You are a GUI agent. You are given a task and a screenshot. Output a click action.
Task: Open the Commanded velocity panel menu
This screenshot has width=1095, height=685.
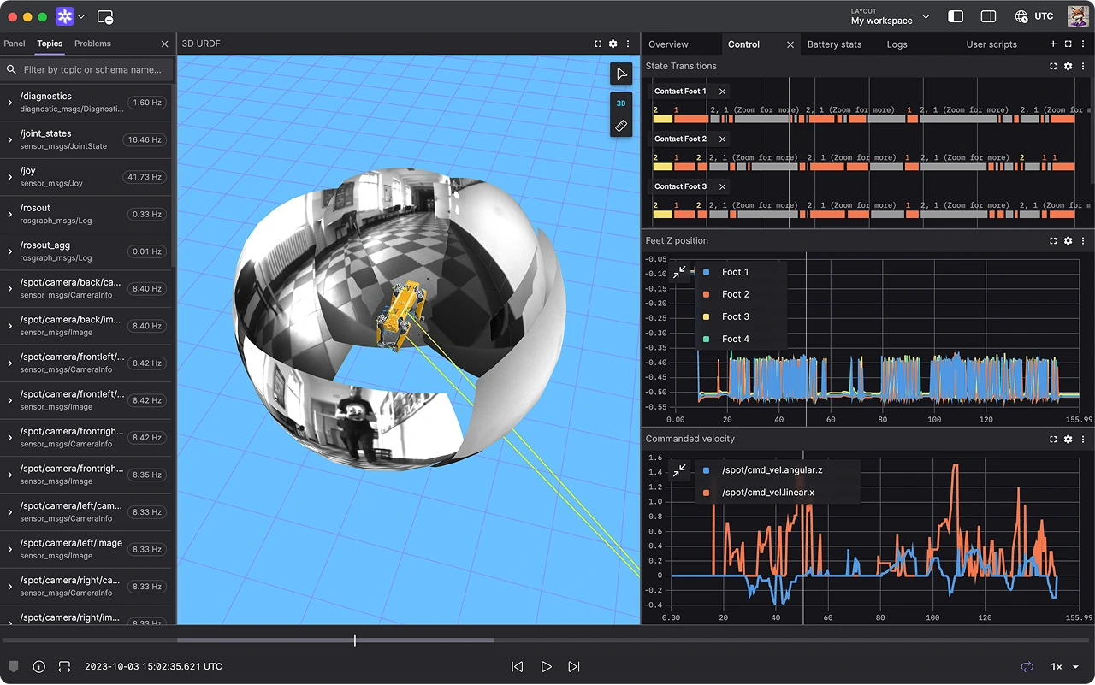pyautogui.click(x=1083, y=439)
